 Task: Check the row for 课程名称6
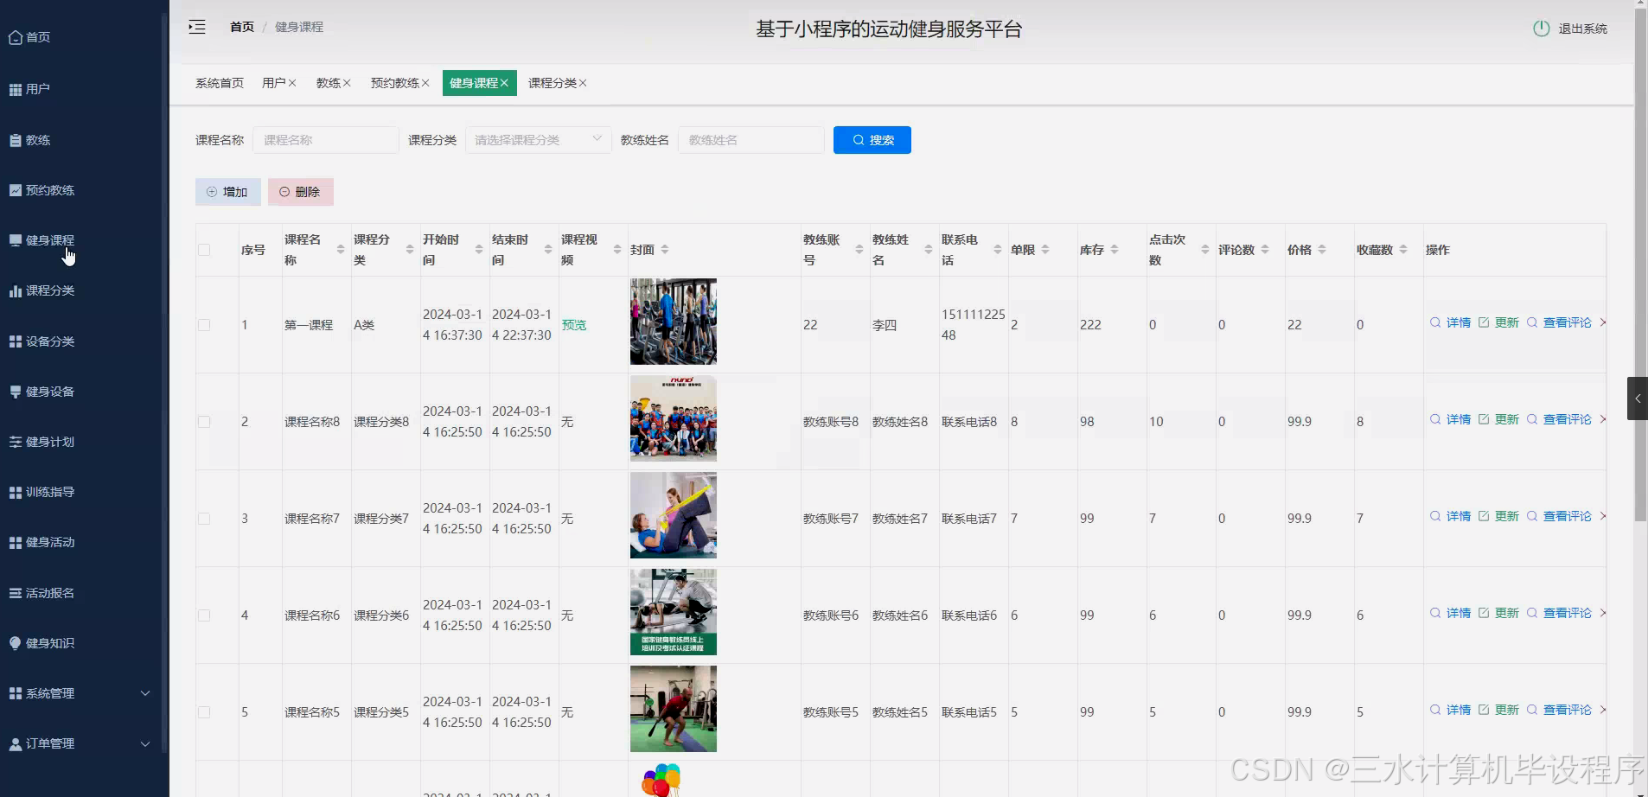(x=204, y=615)
